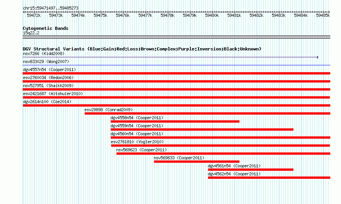Select the red dgv4559n54 loss bar
341x204 pixels.
pos(202,130)
